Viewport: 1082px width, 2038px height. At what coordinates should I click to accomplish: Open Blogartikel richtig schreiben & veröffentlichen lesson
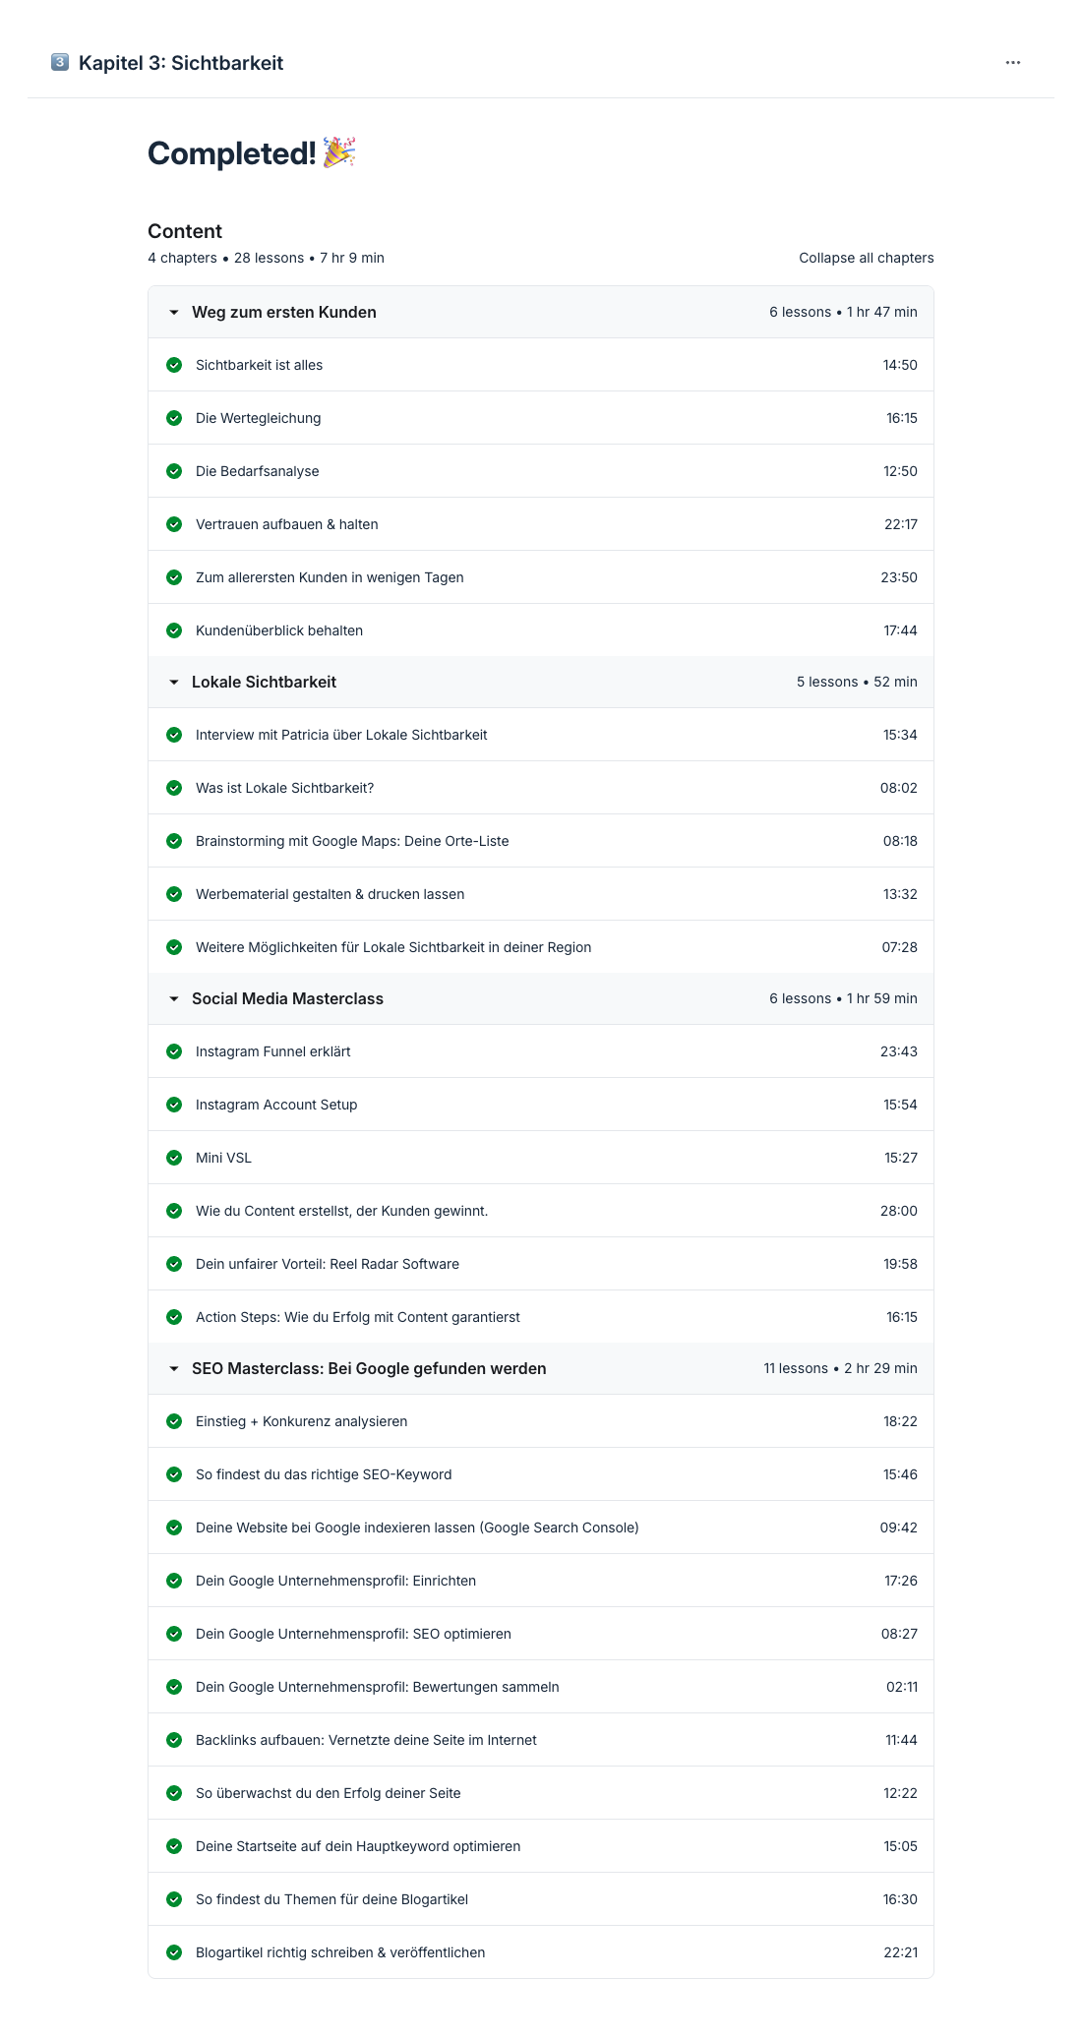tap(541, 1952)
